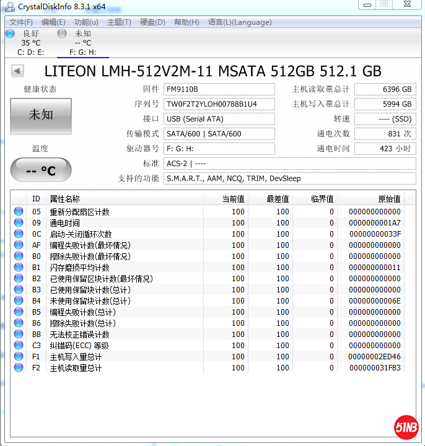The height and width of the screenshot is (446, 425).
Task: Select the gray unknown-status disk F: G: H:
Action: click(x=82, y=43)
